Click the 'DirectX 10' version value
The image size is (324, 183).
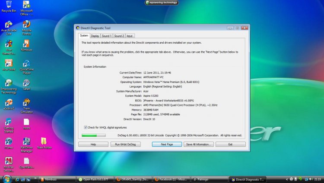[149, 119]
